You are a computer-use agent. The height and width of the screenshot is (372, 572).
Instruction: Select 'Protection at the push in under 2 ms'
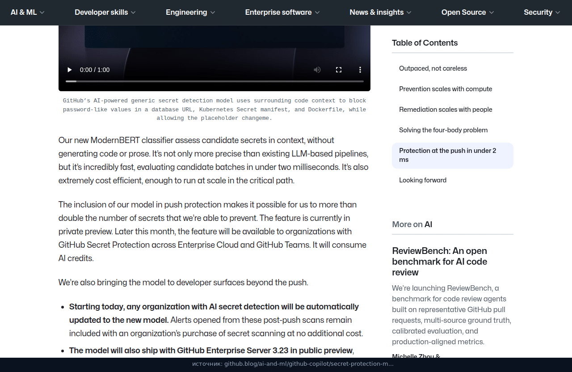(x=453, y=156)
